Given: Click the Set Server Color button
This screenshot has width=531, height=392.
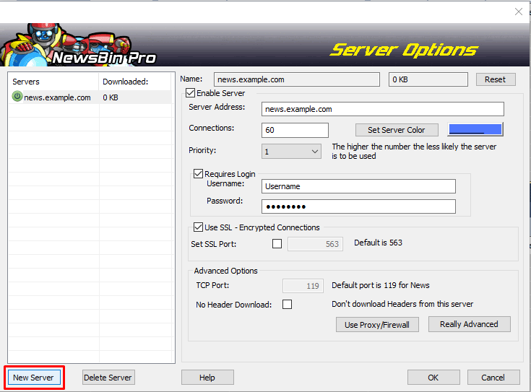Looking at the screenshot, I should coord(397,130).
